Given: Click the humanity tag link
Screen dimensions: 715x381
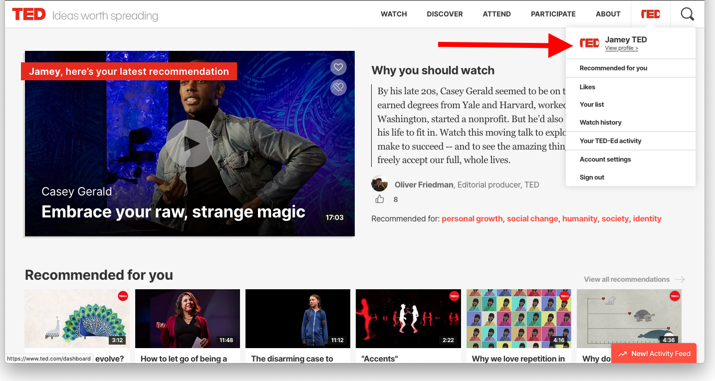Looking at the screenshot, I should coord(580,218).
